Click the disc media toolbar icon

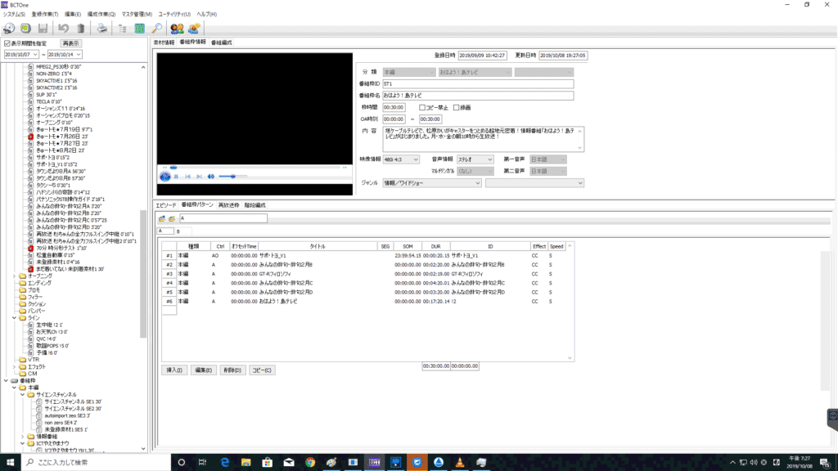pos(9,29)
